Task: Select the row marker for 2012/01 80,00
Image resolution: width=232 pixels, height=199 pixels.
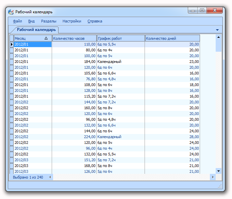Action: pyautogui.click(x=12, y=50)
